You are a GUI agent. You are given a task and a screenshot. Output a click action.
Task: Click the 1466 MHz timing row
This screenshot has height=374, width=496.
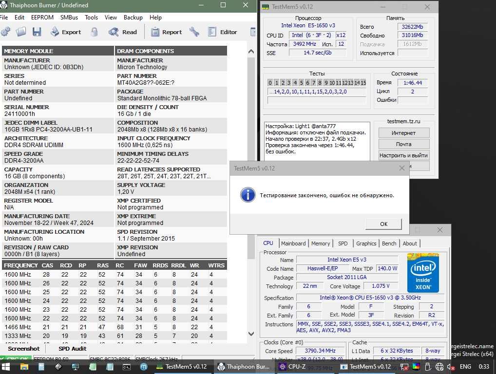click(x=114, y=327)
